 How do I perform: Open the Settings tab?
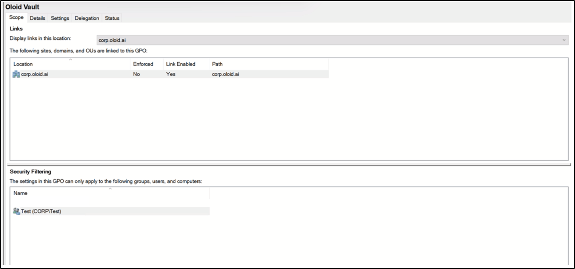pyautogui.click(x=60, y=18)
